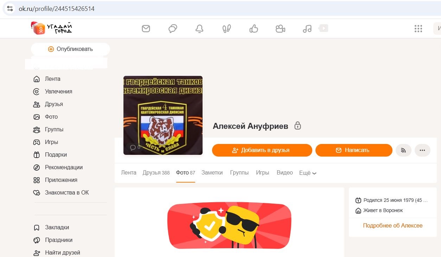Open the three-dots more actions button
Image resolution: width=441 pixels, height=257 pixels.
(x=422, y=150)
